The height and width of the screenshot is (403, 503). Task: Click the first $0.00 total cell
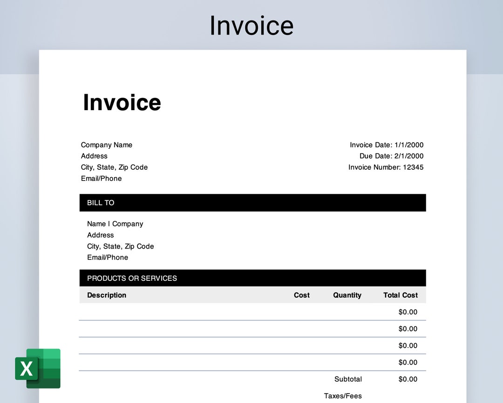click(x=408, y=312)
